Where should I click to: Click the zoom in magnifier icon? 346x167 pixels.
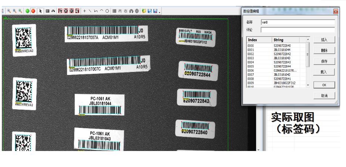15,11
